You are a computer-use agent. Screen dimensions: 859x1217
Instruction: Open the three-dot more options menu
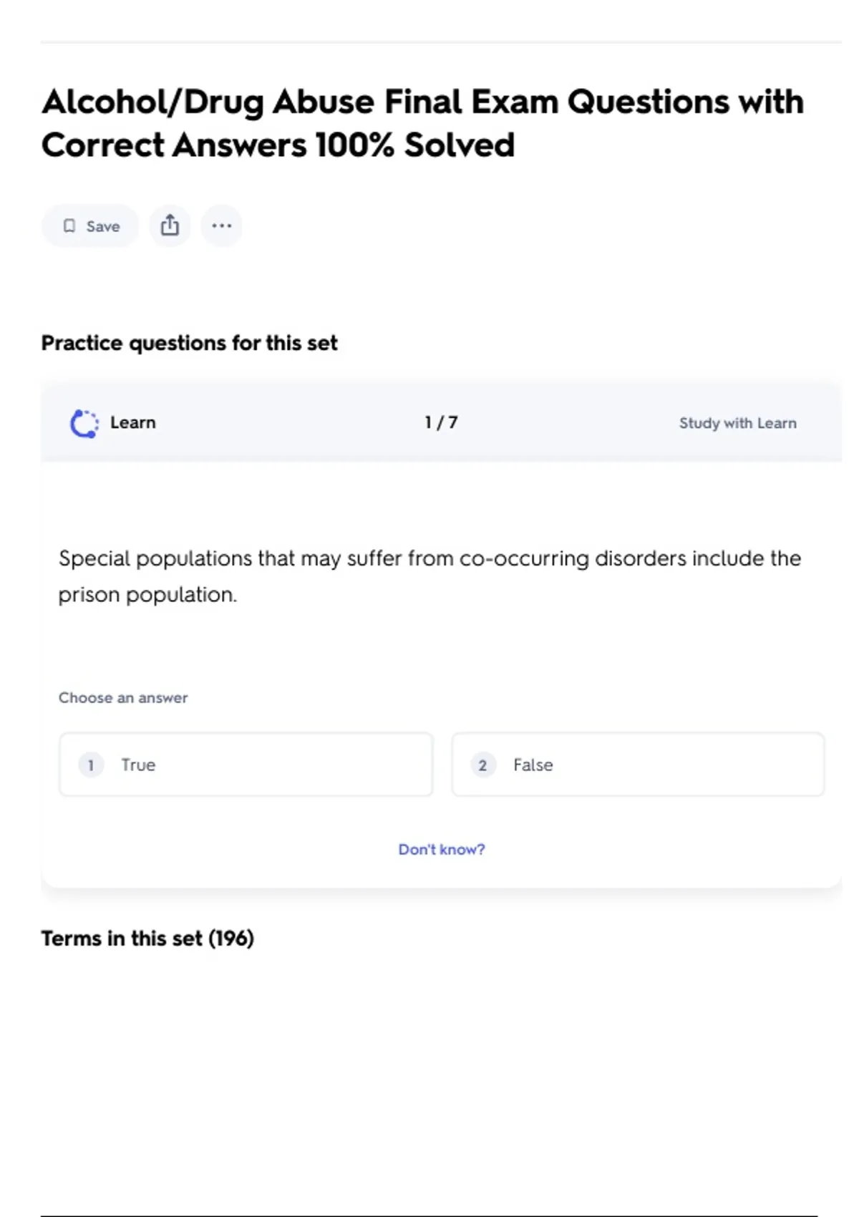point(221,226)
